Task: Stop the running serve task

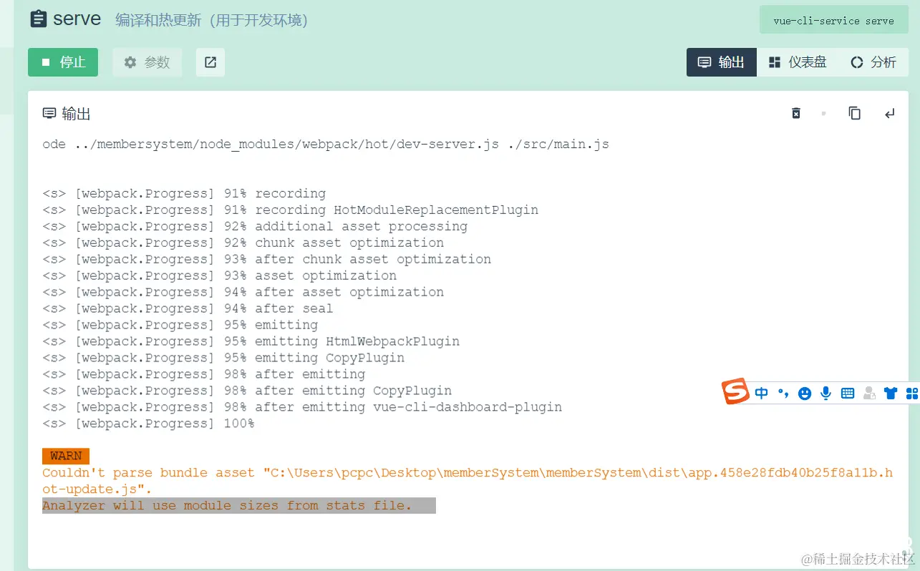Action: [63, 62]
